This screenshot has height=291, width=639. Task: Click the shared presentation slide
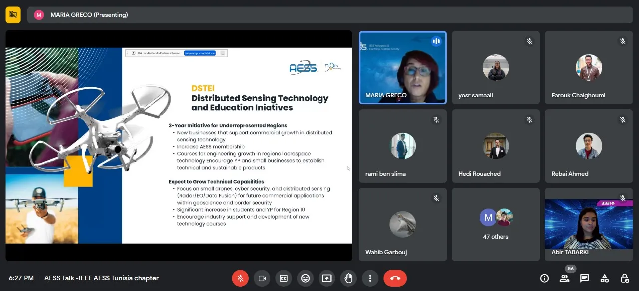coord(179,145)
